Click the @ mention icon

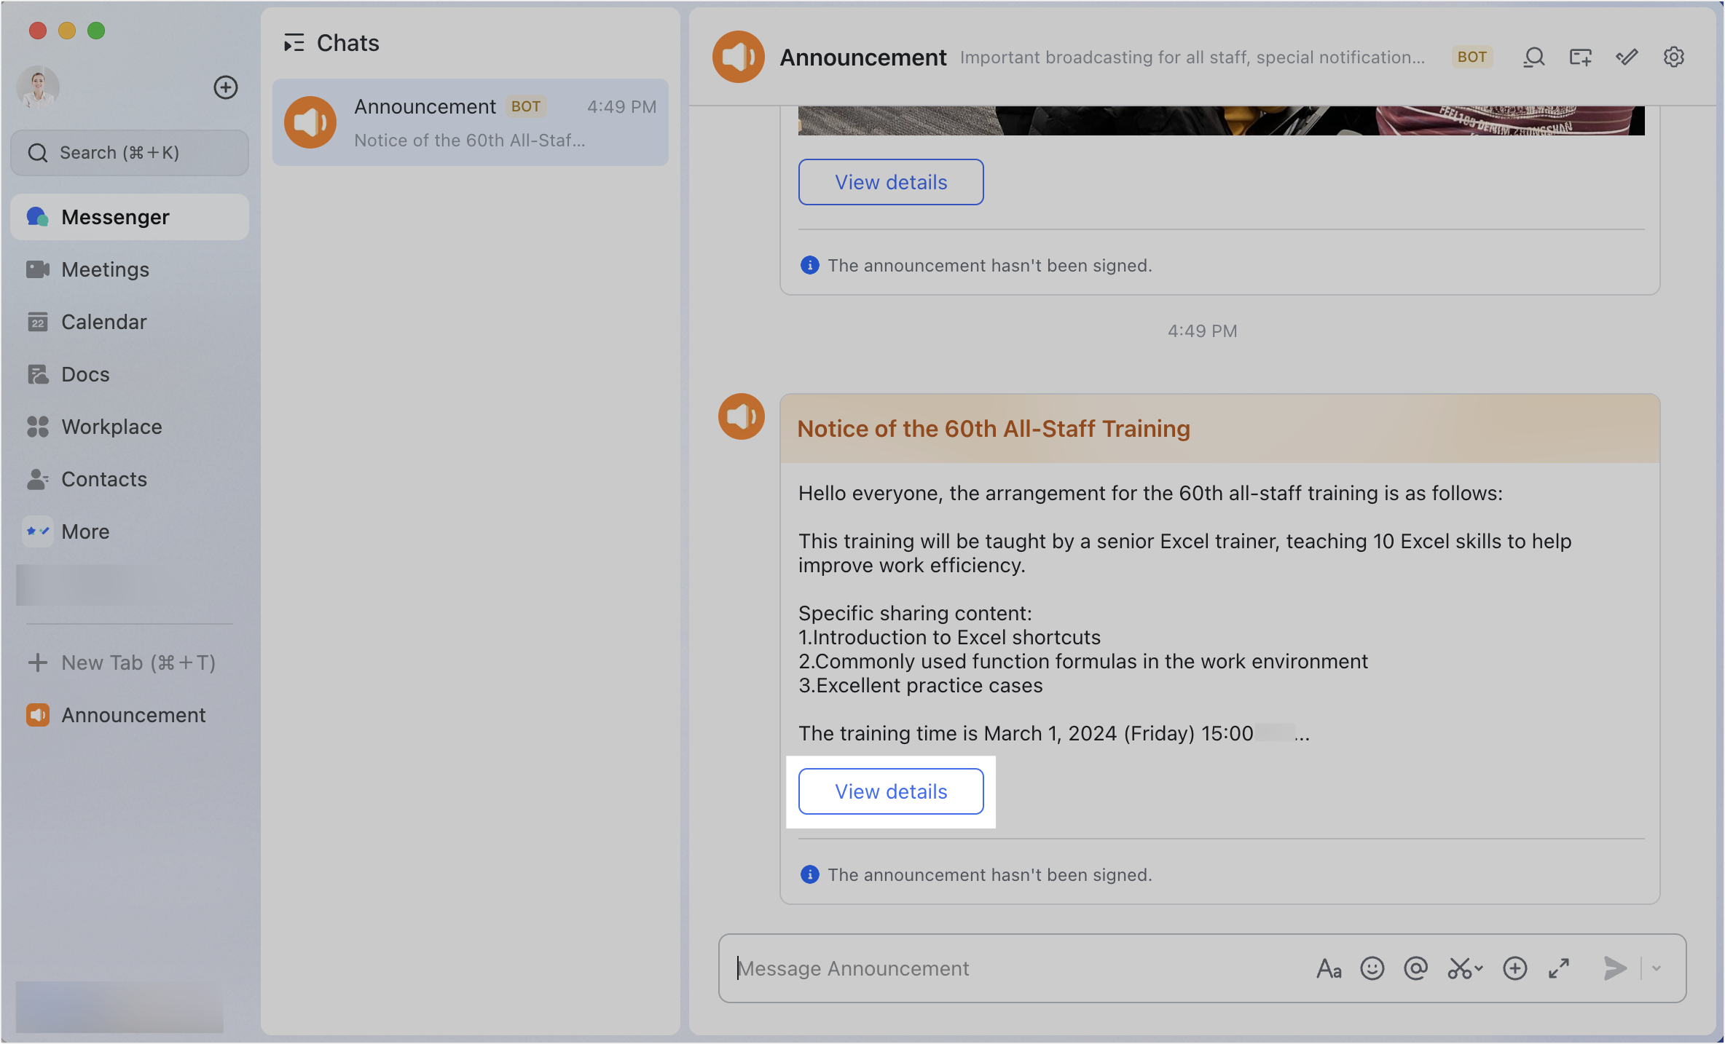[1415, 968]
